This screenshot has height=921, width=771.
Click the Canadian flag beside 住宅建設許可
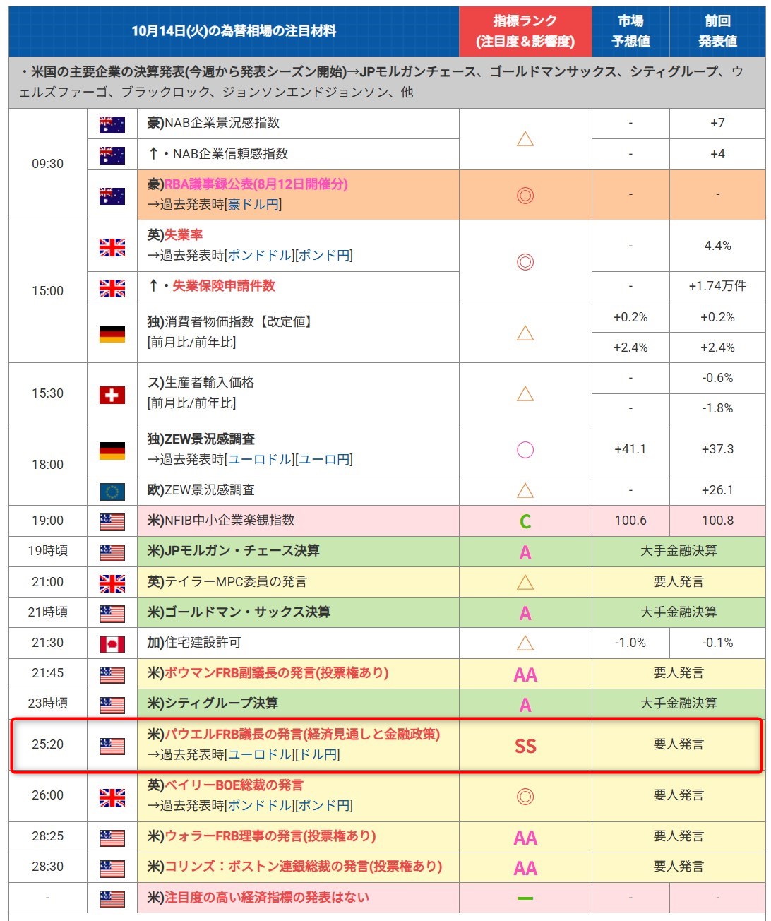(112, 644)
